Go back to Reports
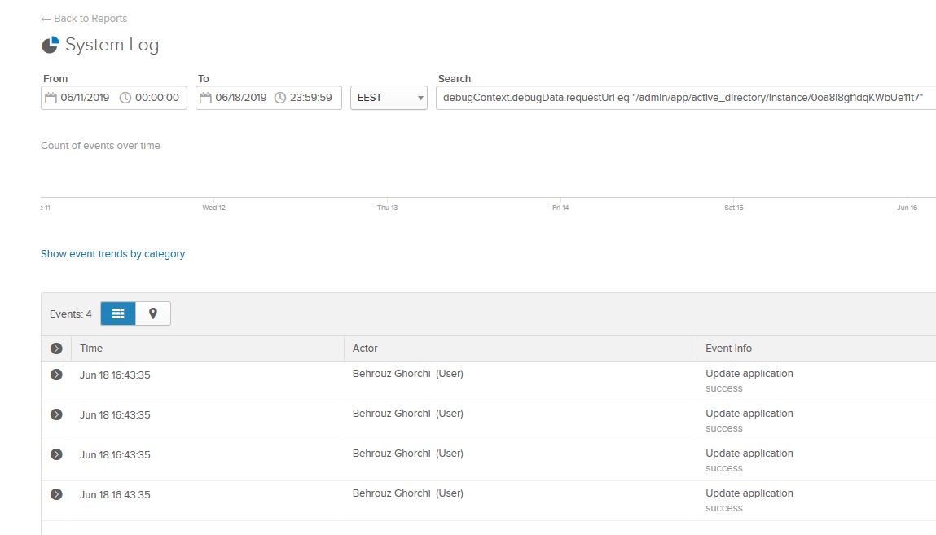 coord(84,19)
